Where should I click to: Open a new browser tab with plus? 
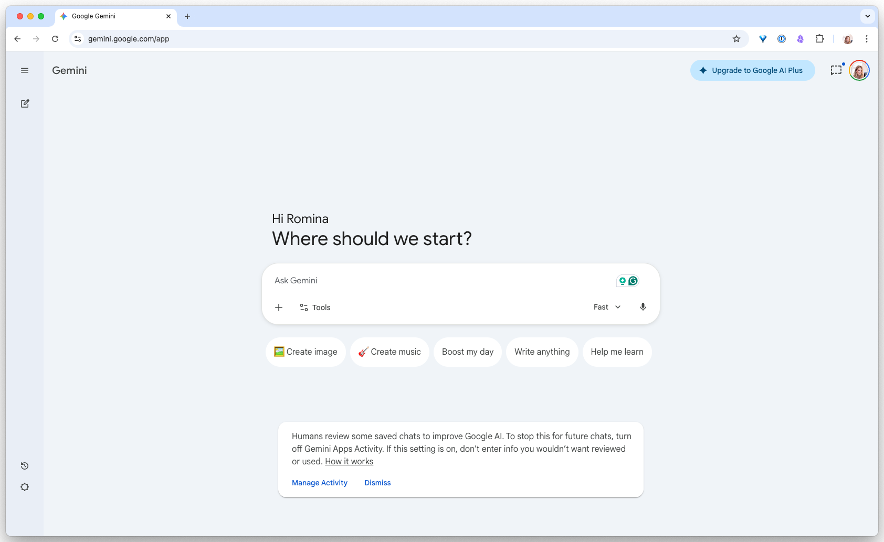187,16
